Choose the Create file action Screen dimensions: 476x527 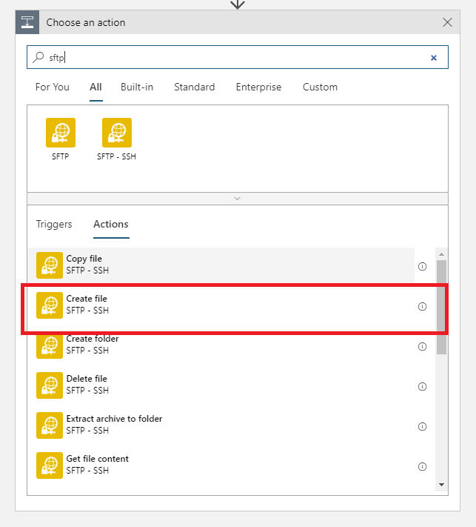[x=221, y=307]
